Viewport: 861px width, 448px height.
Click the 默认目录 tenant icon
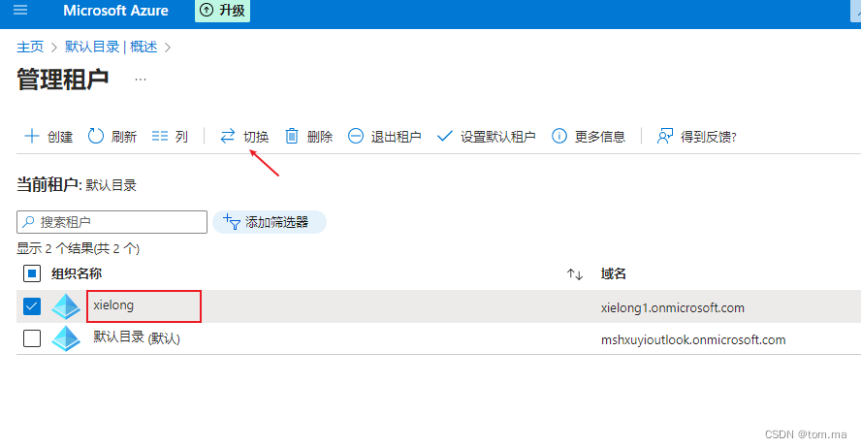tap(66, 338)
